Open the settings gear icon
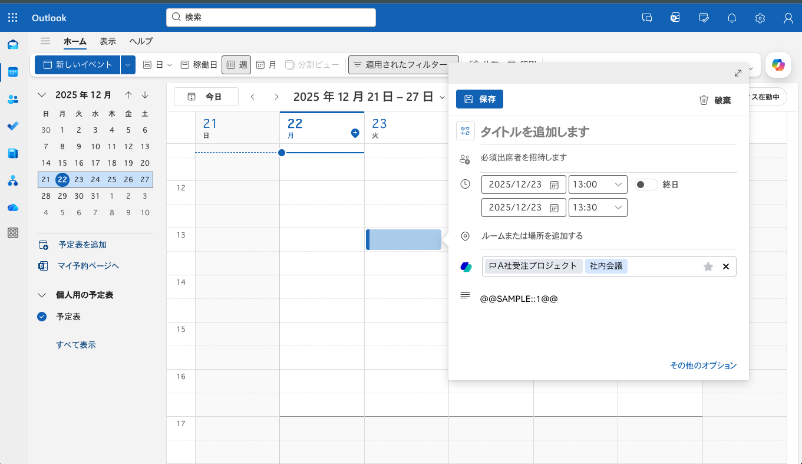Viewport: 802px width, 464px height. click(760, 18)
